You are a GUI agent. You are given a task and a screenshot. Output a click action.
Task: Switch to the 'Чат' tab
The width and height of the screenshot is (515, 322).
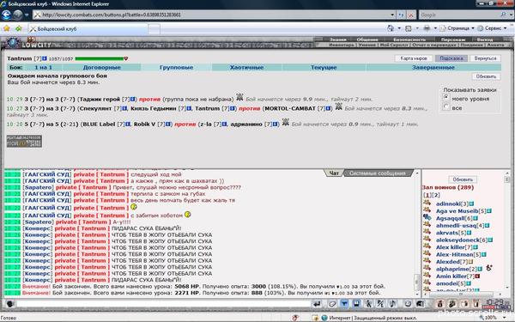334,173
